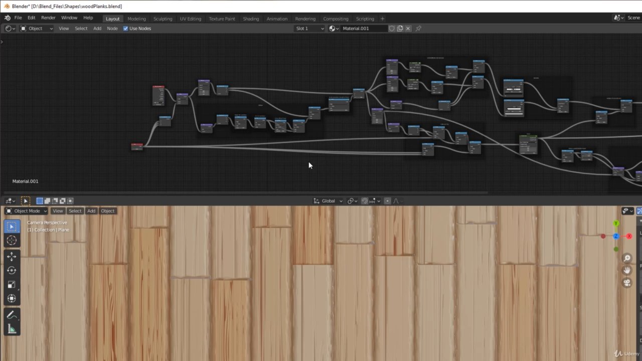The height and width of the screenshot is (361, 642).
Task: Toggle camera view with camera icon
Action: point(627,282)
